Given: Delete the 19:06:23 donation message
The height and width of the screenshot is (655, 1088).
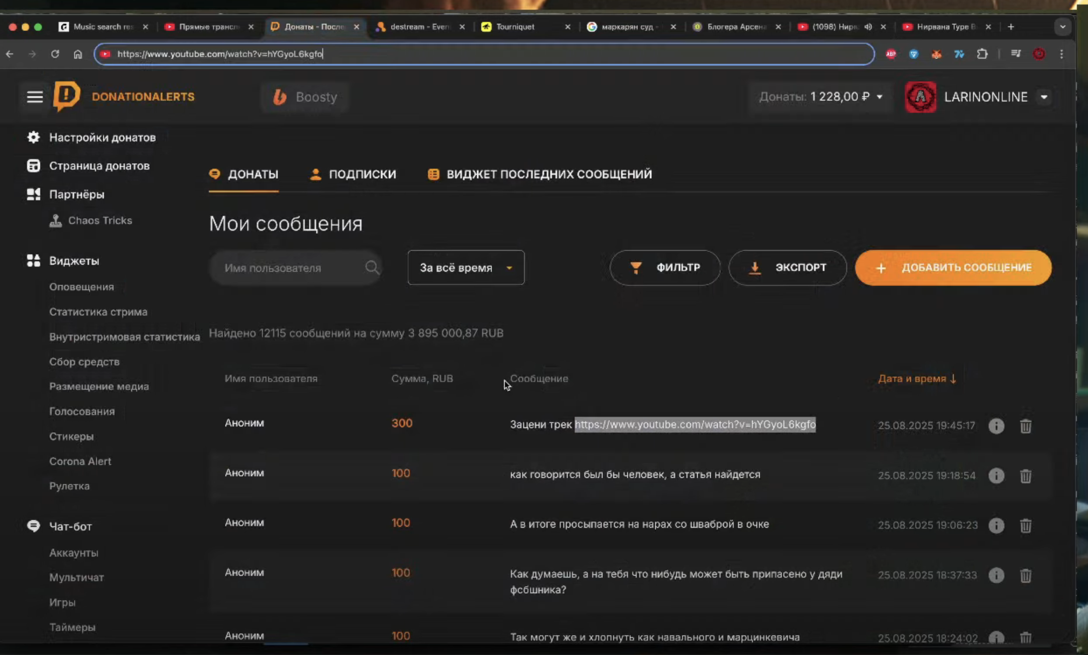Looking at the screenshot, I should click(1025, 525).
